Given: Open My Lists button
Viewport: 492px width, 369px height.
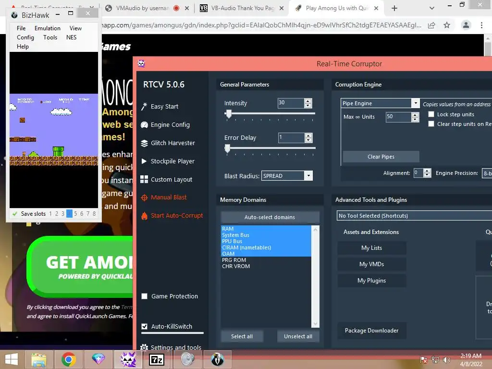Looking at the screenshot, I should [372, 248].
